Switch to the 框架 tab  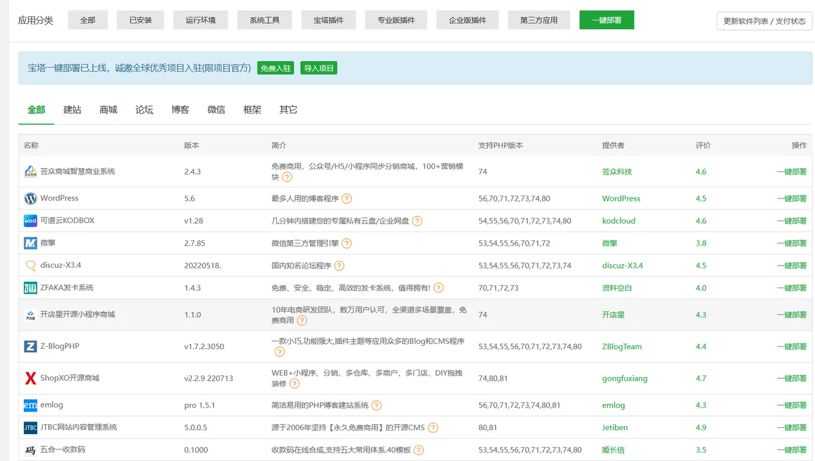tap(252, 109)
